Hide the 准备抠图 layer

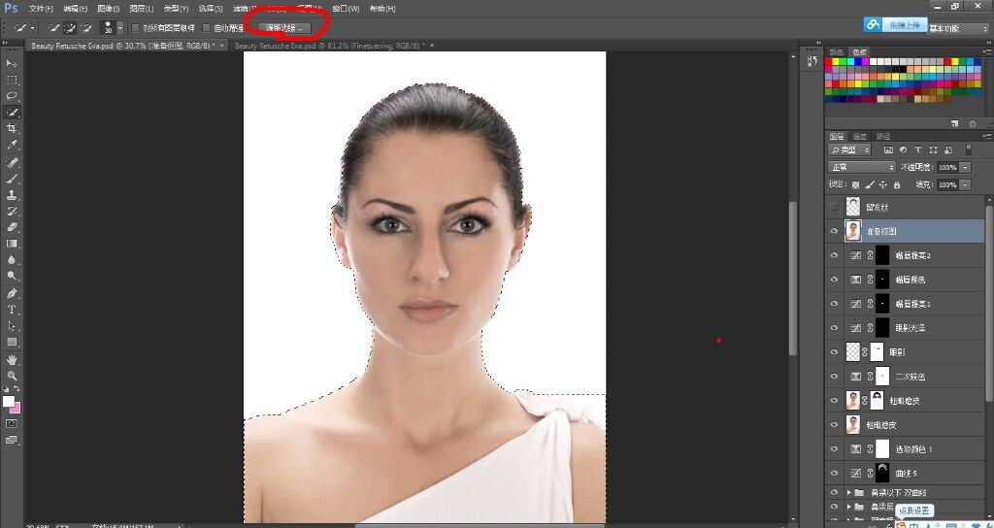pos(834,231)
